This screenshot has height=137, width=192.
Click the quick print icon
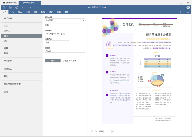click(x=17, y=7)
